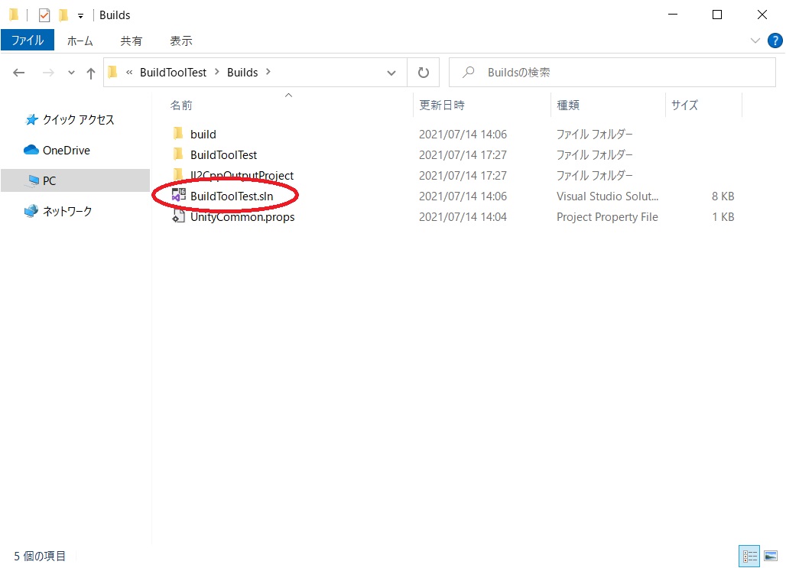Select the BuildToolTest folder
Image resolution: width=786 pixels, height=568 pixels.
tap(223, 155)
